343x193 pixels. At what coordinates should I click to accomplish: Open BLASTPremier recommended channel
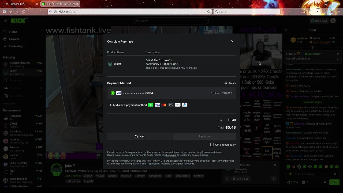(x=23, y=164)
